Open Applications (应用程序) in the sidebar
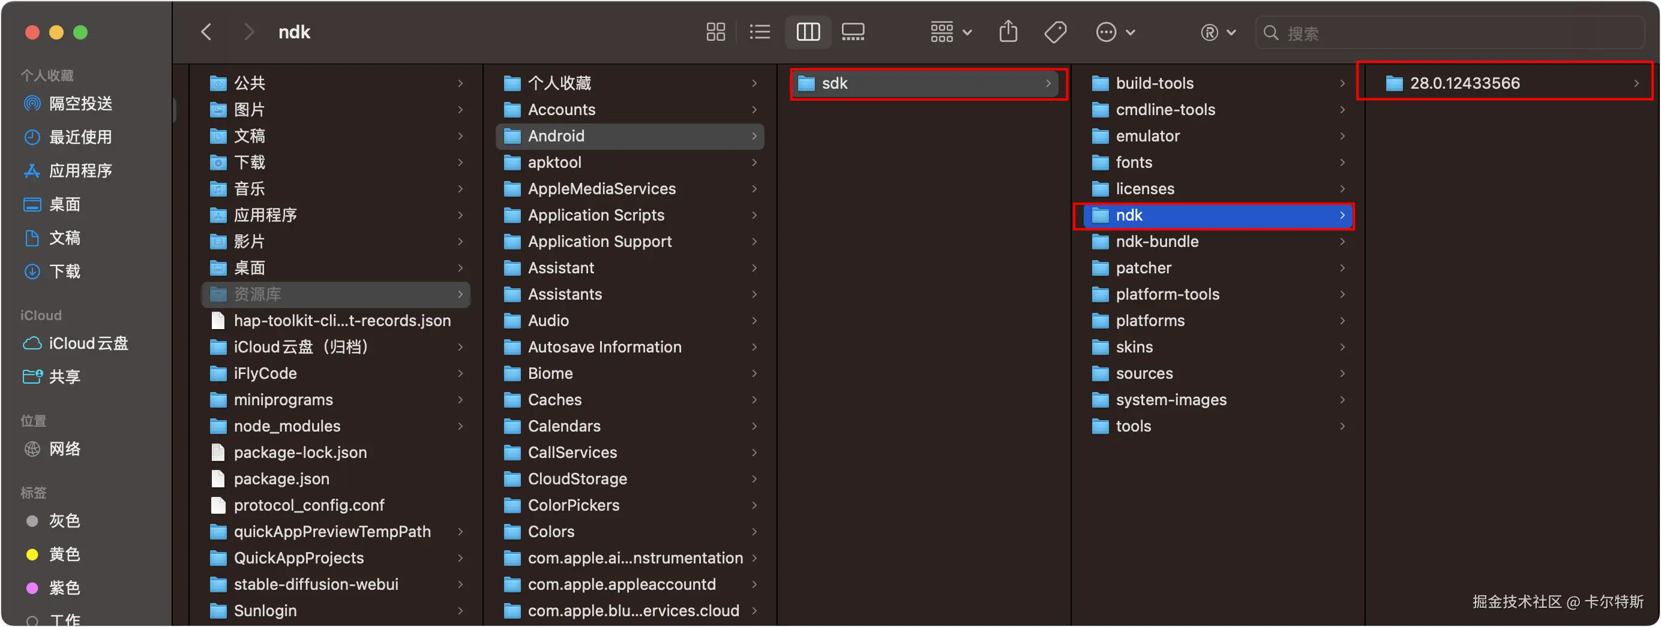This screenshot has height=627, width=1661. pyautogui.click(x=68, y=170)
